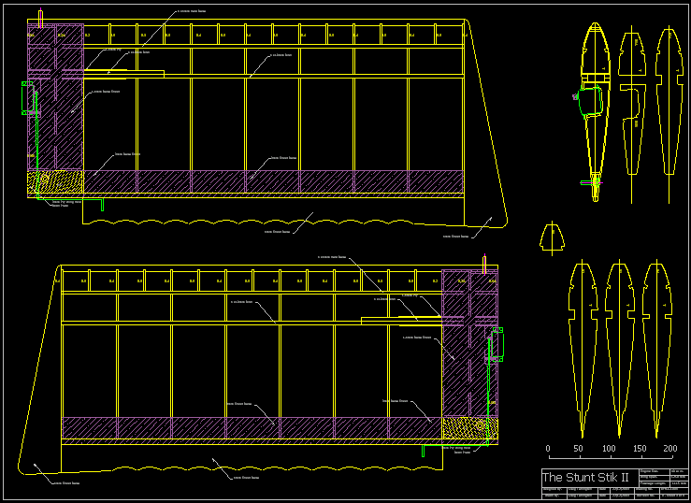Screen dimensions: 691x503
Task: Click the '200' label on the scale bar
Action: click(670, 449)
